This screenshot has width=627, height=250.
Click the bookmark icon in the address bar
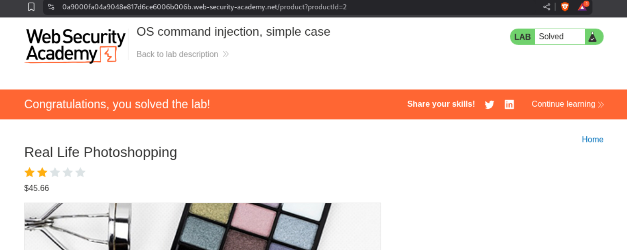coord(31,7)
